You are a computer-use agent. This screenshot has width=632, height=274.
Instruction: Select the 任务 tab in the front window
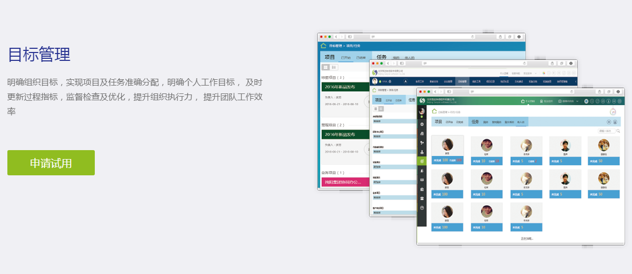(475, 122)
